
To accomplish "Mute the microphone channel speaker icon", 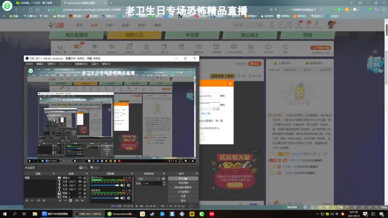I will 123,185.
